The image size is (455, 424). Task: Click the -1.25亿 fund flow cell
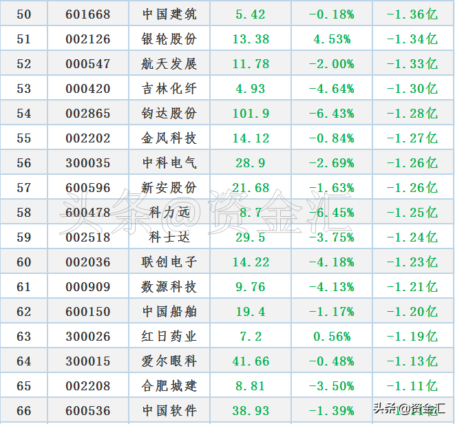click(x=412, y=213)
